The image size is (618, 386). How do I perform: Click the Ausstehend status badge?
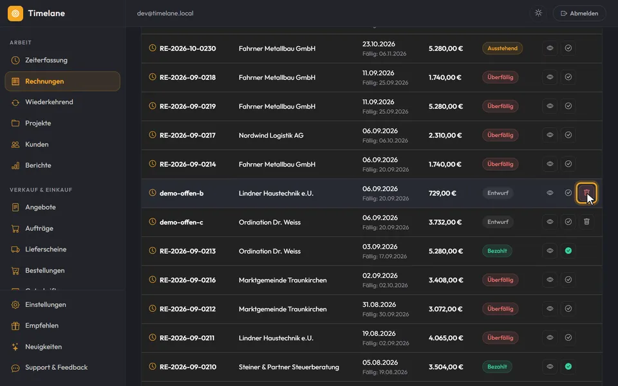coord(503,48)
